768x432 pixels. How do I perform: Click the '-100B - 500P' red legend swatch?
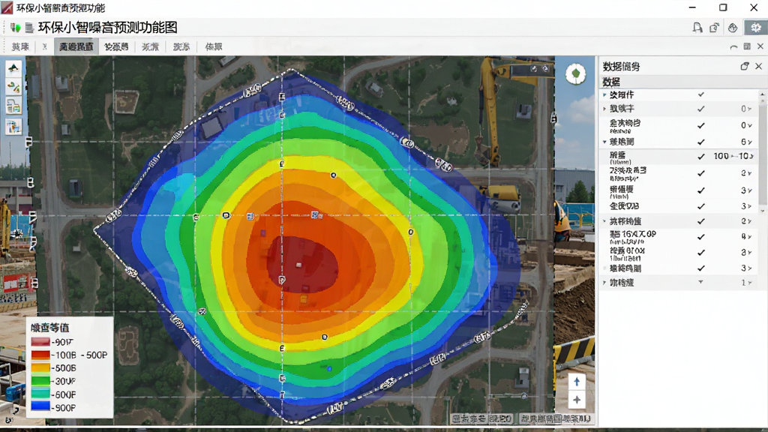[x=40, y=355]
